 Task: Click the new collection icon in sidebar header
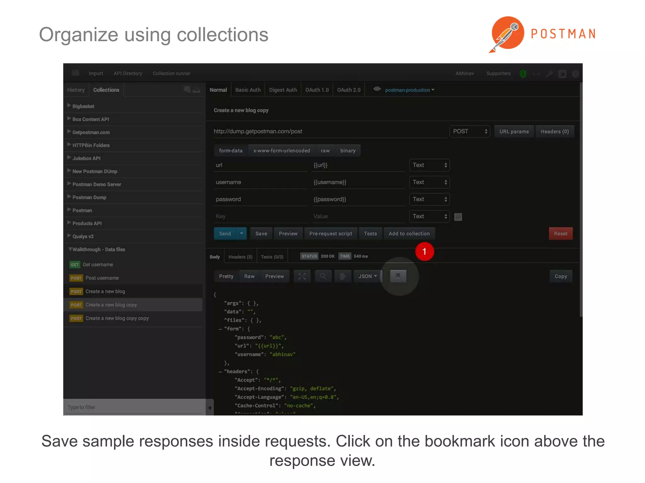pyautogui.click(x=187, y=90)
